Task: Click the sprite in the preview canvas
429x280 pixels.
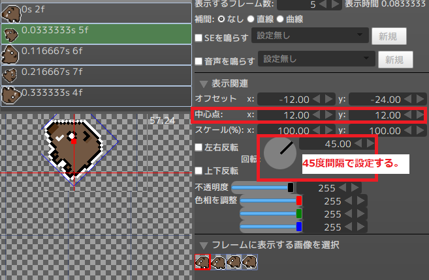Action: pos(74,148)
